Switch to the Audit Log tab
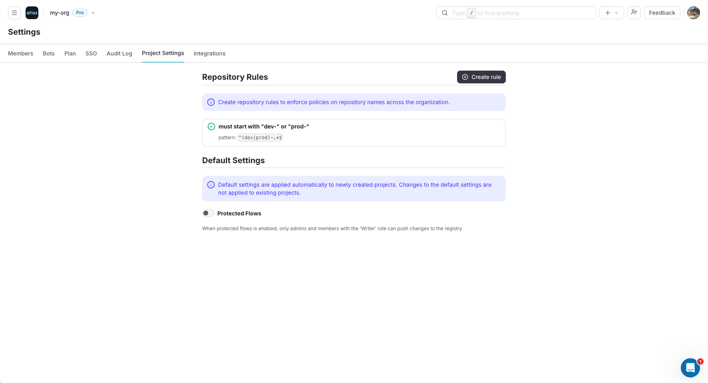 [119, 53]
